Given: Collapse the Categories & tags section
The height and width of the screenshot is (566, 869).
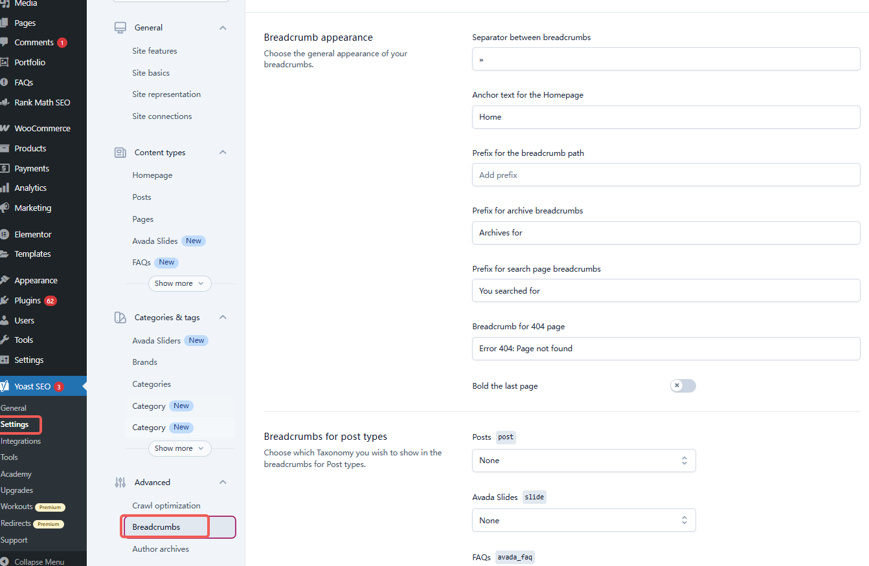Looking at the screenshot, I should pyautogui.click(x=223, y=318).
